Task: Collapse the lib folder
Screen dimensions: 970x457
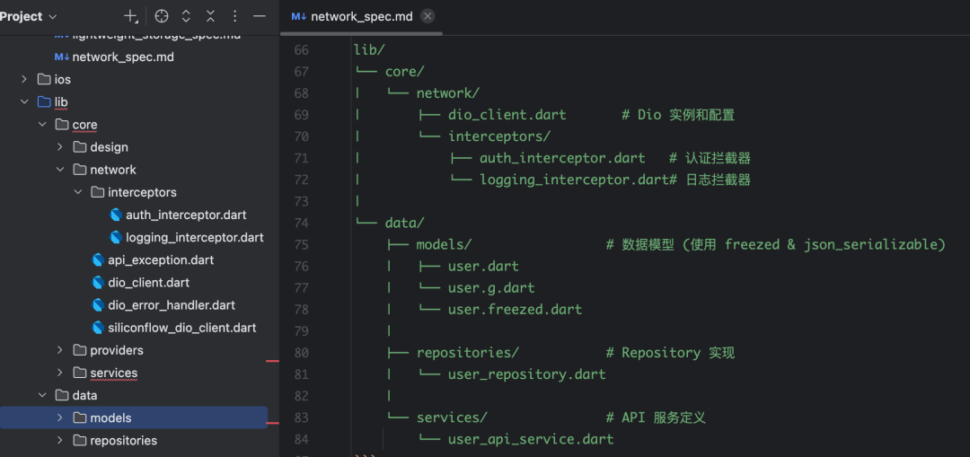Action: point(24,102)
